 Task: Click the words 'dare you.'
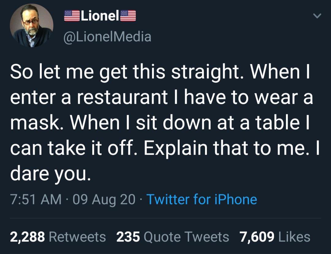pos(51,174)
